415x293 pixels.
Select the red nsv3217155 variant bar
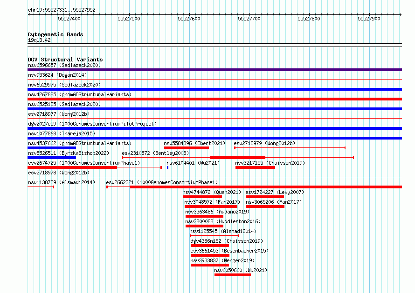(x=255, y=167)
